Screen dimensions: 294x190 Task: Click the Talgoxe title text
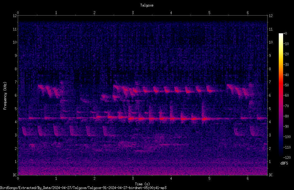pos(147,5)
